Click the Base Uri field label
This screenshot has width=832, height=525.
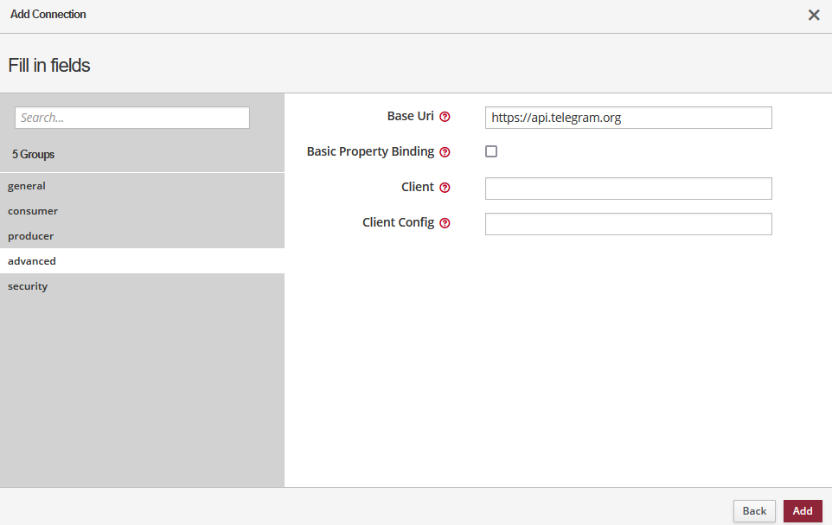click(x=410, y=116)
